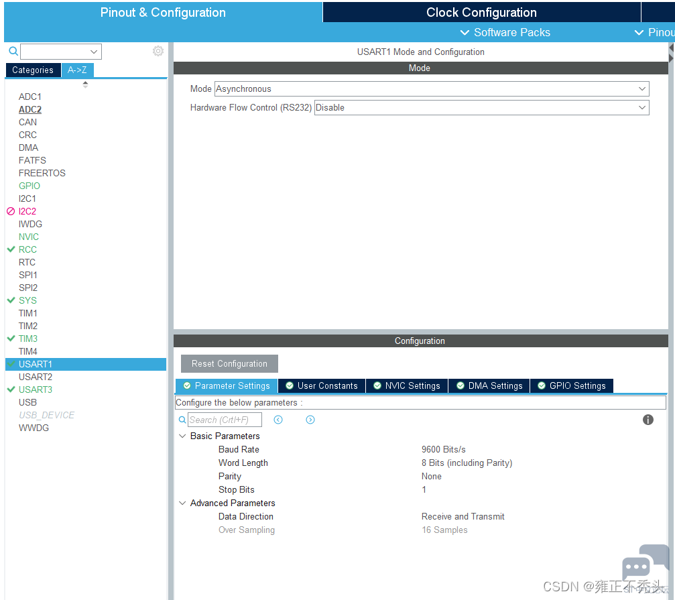
Task: Open the Mode dropdown set to Asynchronous
Action: 432,88
